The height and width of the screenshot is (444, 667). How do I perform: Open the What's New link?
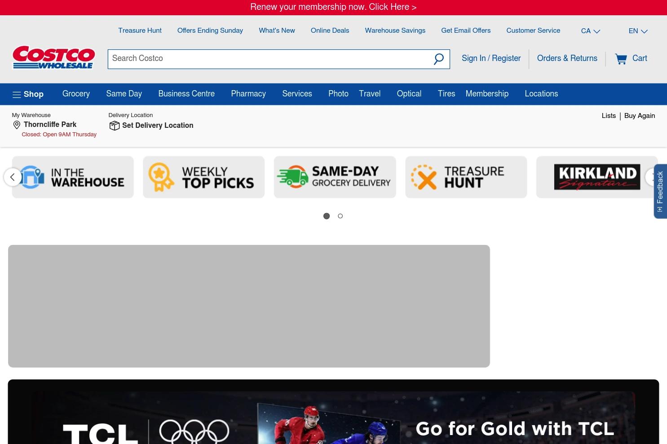(x=277, y=30)
